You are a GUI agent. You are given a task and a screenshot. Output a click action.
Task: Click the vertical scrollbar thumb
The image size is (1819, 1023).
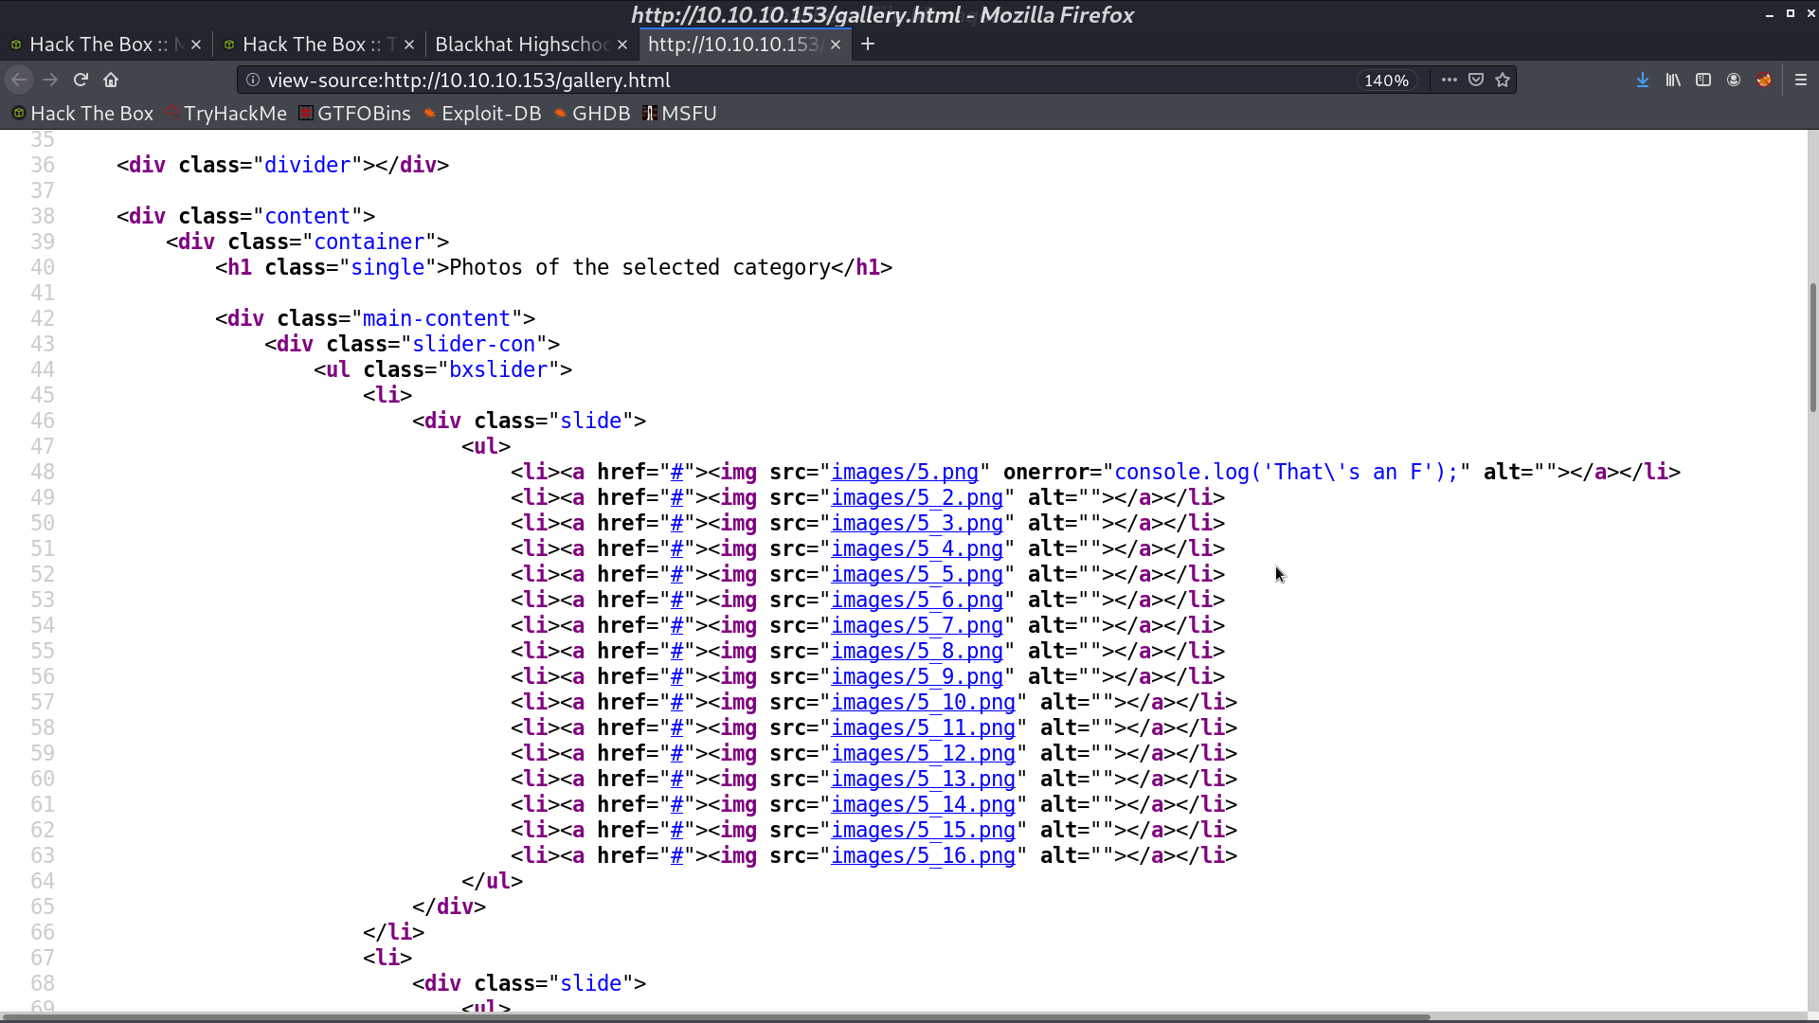(1812, 347)
